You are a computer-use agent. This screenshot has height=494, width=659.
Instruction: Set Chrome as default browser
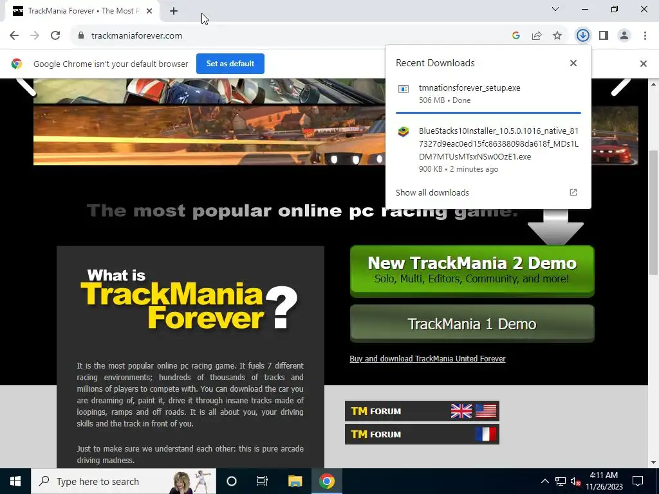(230, 64)
